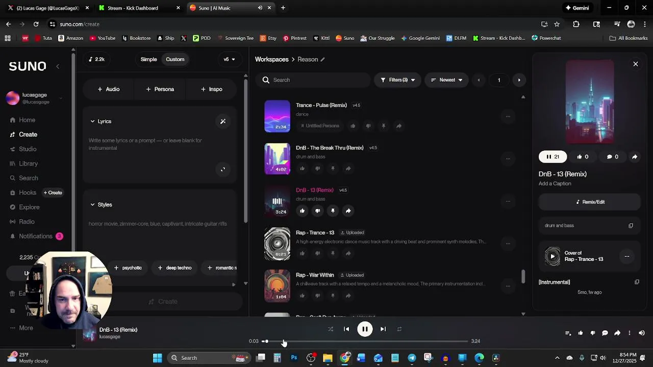The width and height of the screenshot is (653, 367).
Task: Open the play queue icon in player bar
Action: click(x=568, y=333)
